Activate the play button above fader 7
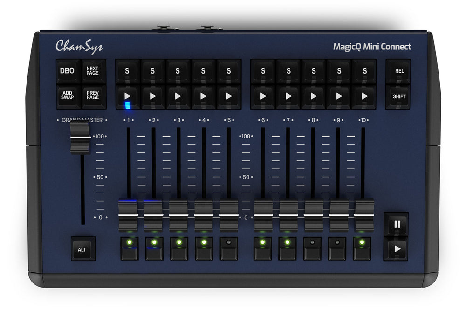466x310 pixels. pyautogui.click(x=288, y=96)
